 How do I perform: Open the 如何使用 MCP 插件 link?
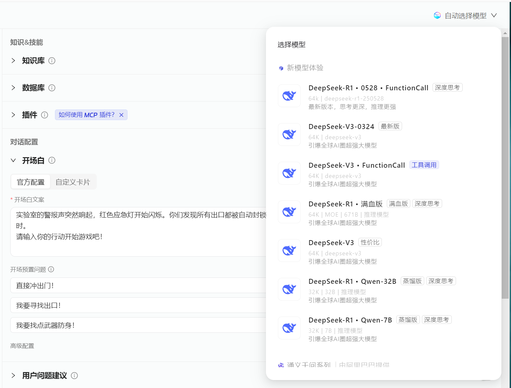(x=86, y=115)
